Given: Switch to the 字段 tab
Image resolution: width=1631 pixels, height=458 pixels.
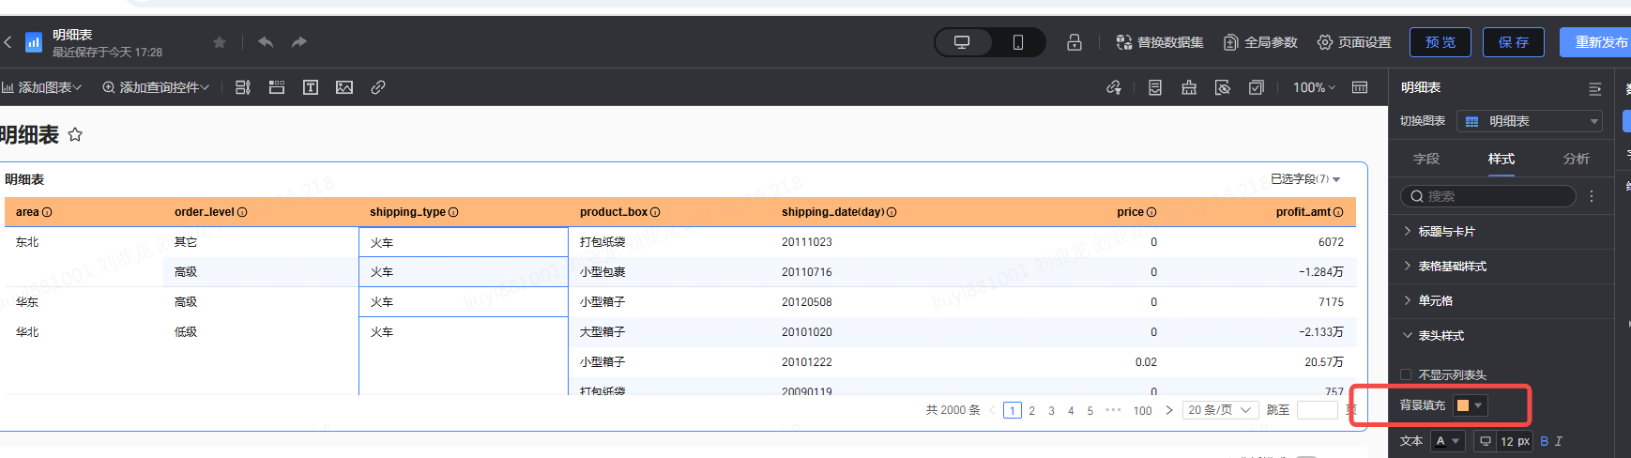Looking at the screenshot, I should pyautogui.click(x=1426, y=159).
